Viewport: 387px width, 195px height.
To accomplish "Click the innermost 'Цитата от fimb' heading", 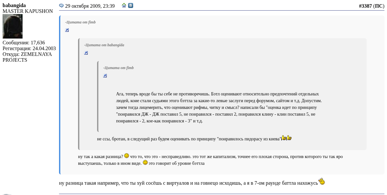I will 118,68.
